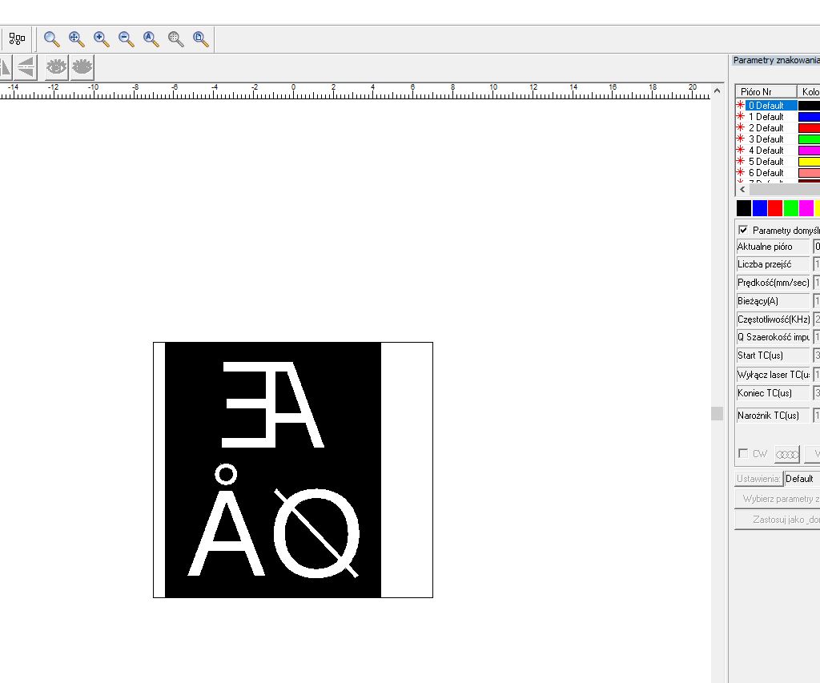The height and width of the screenshot is (683, 820).
Task: Click the magenta color cell of pen 4
Action: point(809,151)
